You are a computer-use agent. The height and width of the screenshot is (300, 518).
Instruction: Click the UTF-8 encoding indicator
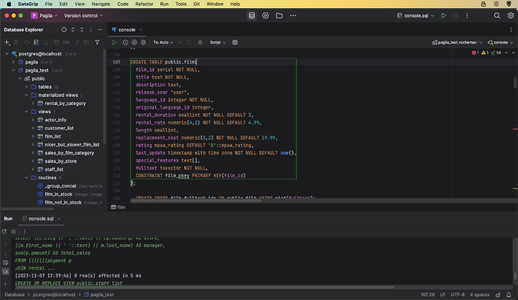point(458,294)
